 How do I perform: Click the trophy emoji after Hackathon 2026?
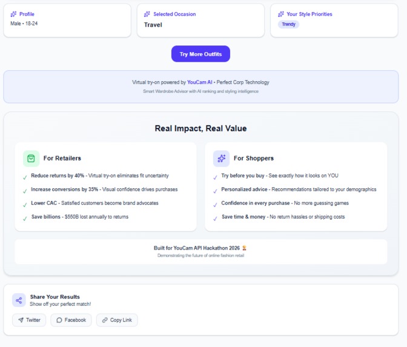244,248
